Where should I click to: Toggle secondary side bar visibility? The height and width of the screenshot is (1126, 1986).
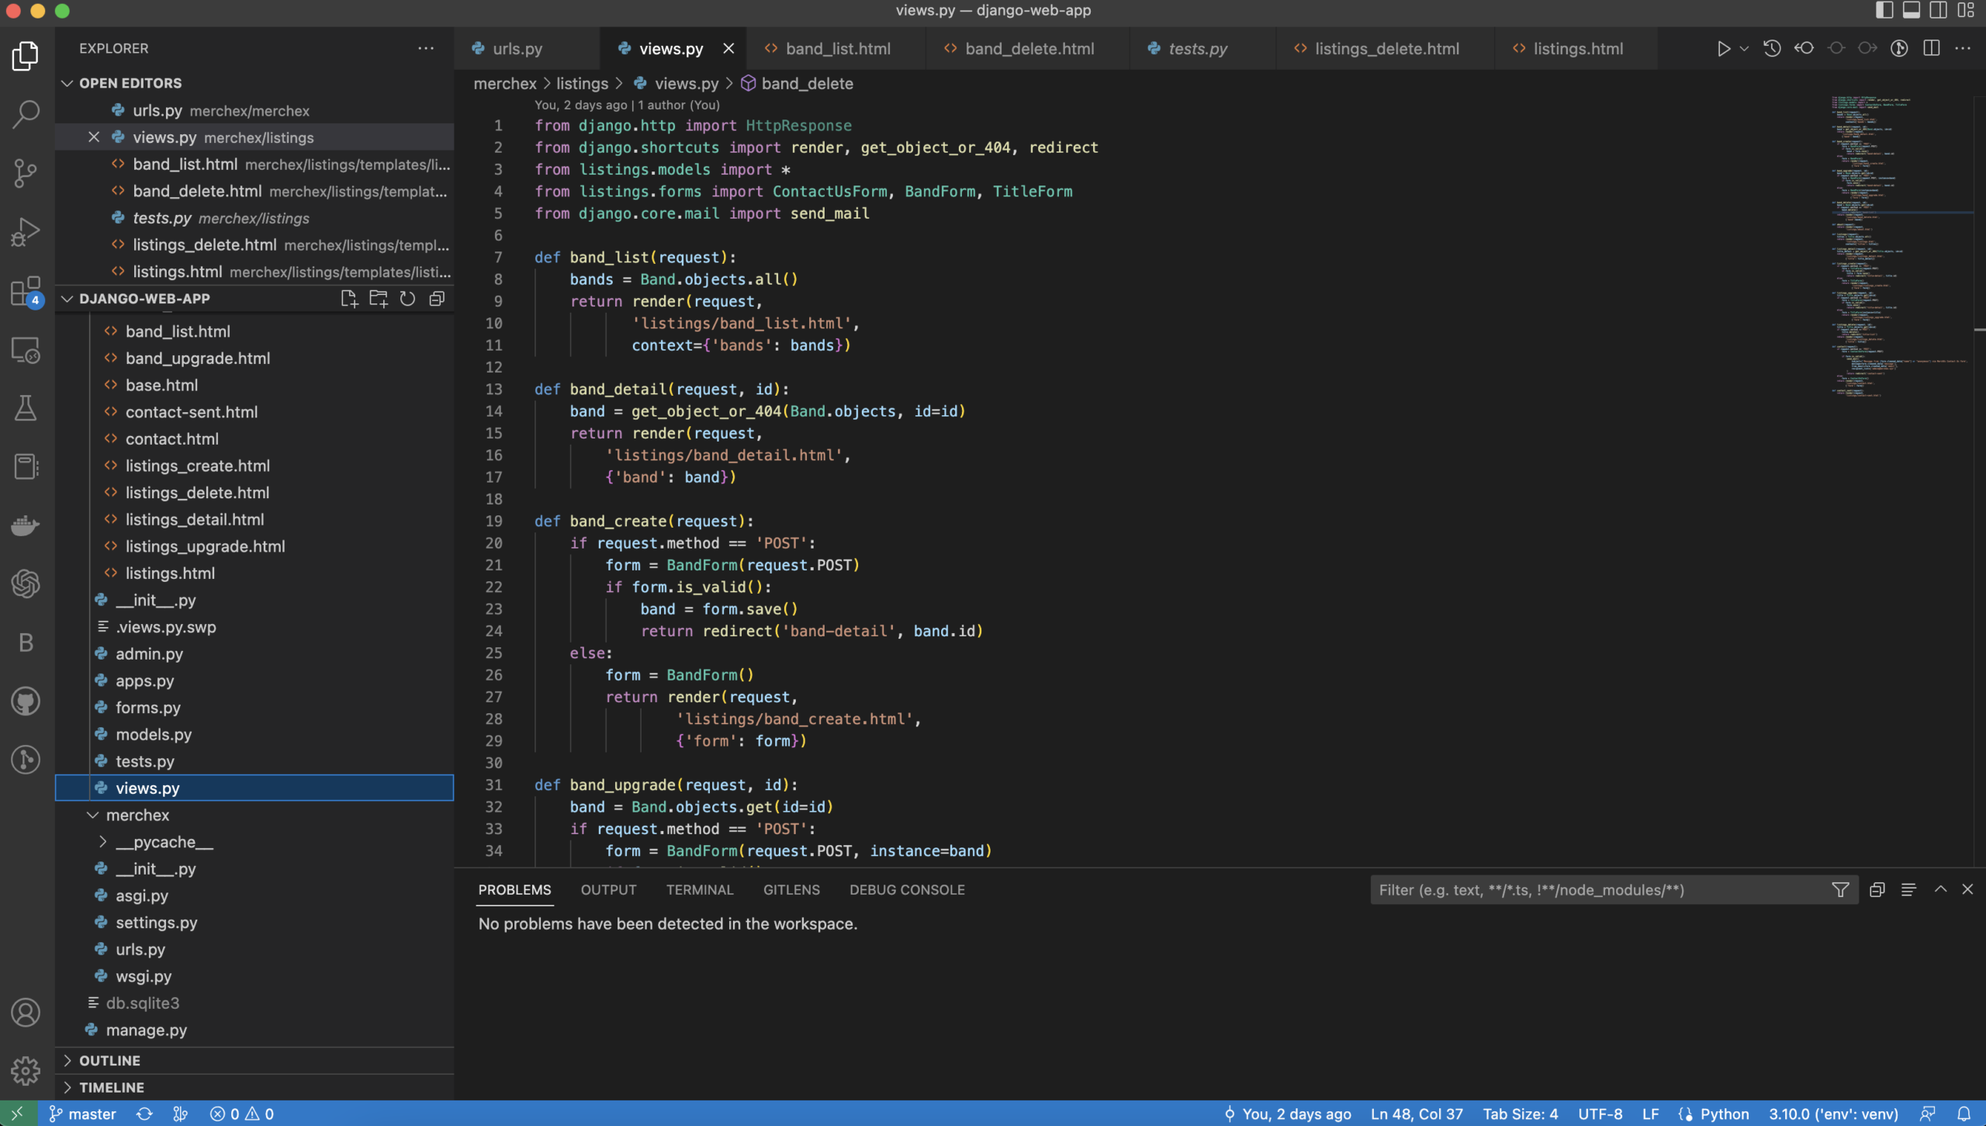tap(1938, 10)
